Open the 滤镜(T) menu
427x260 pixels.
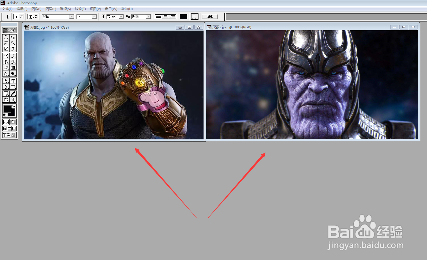coord(80,9)
